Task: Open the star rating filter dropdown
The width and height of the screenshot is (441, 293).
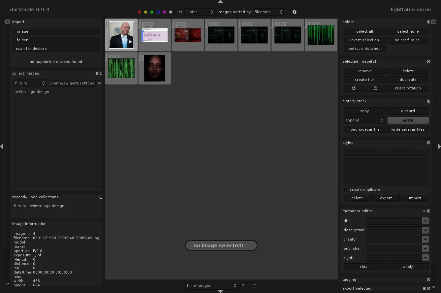Action: point(200,12)
